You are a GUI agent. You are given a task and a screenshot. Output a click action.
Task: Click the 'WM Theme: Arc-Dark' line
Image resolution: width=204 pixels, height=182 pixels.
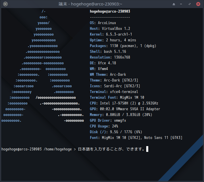108,74
